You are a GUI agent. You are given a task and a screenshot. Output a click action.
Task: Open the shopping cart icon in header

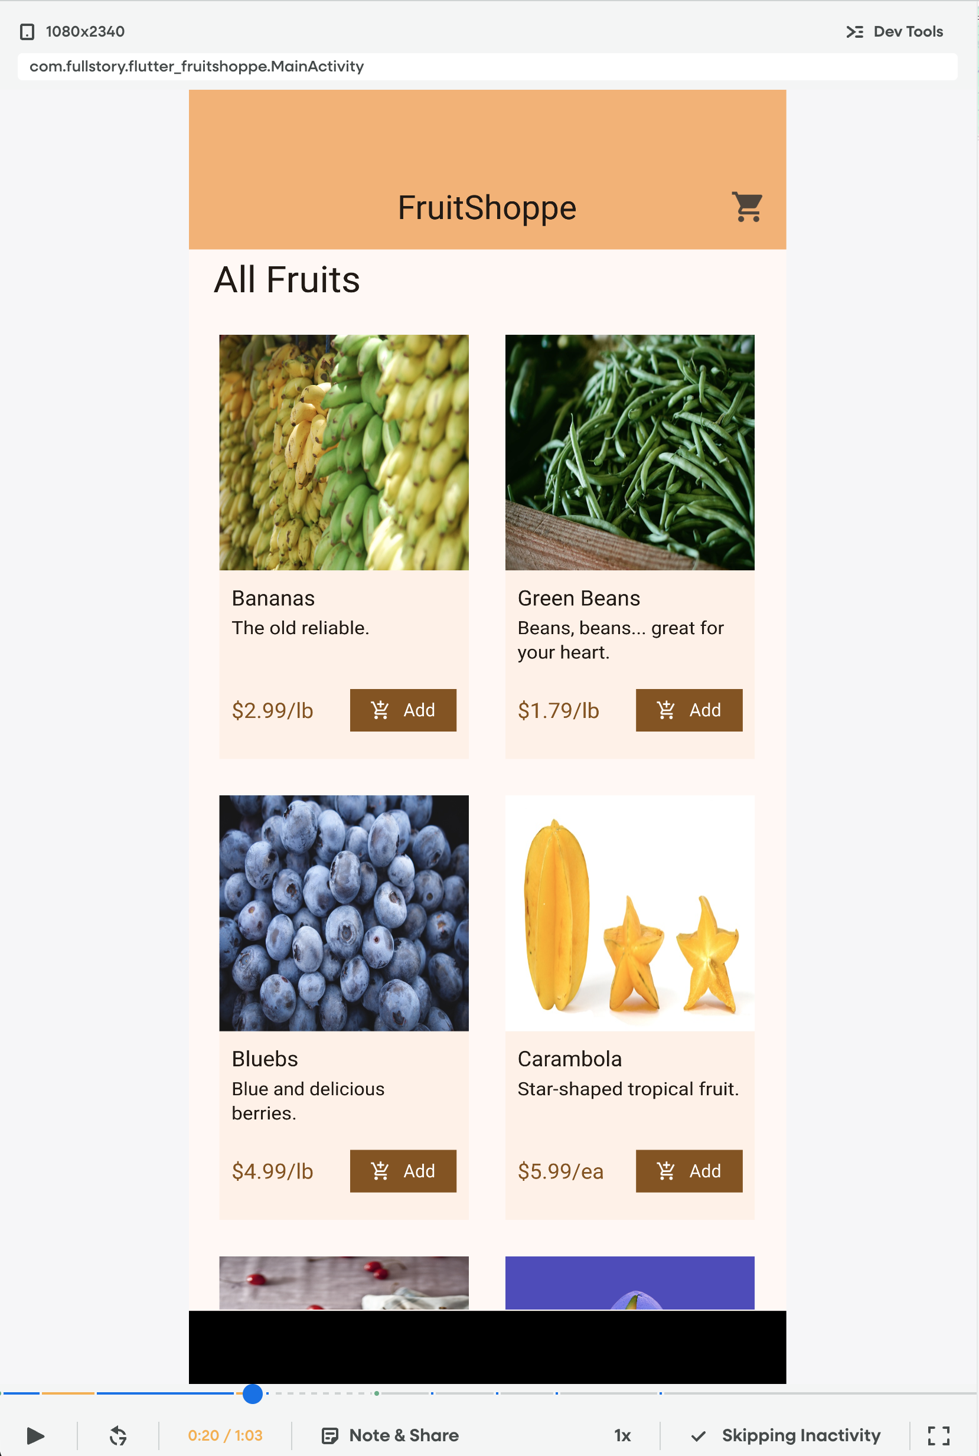tap(747, 207)
